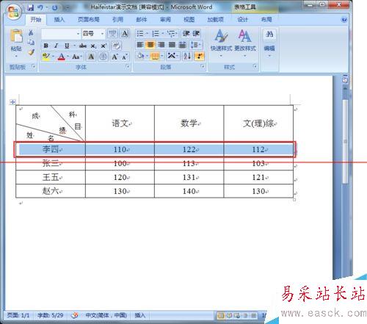367x324 pixels.
Task: Click the table move handle
Action: click(12, 101)
